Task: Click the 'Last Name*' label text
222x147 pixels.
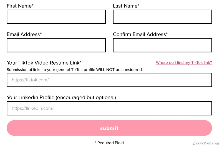Action: pos(126,6)
